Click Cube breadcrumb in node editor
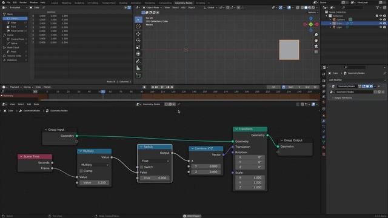 tap(10, 111)
